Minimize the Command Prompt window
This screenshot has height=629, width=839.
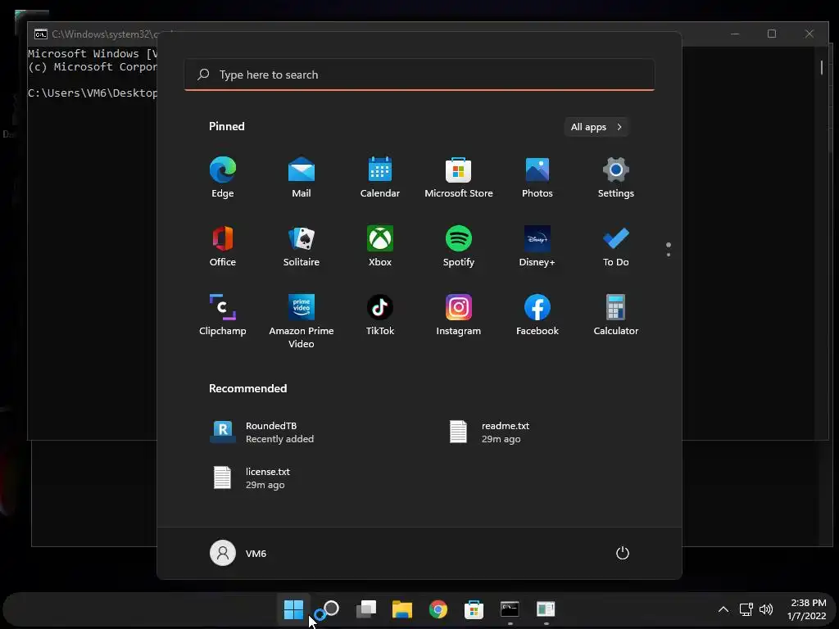pos(735,34)
